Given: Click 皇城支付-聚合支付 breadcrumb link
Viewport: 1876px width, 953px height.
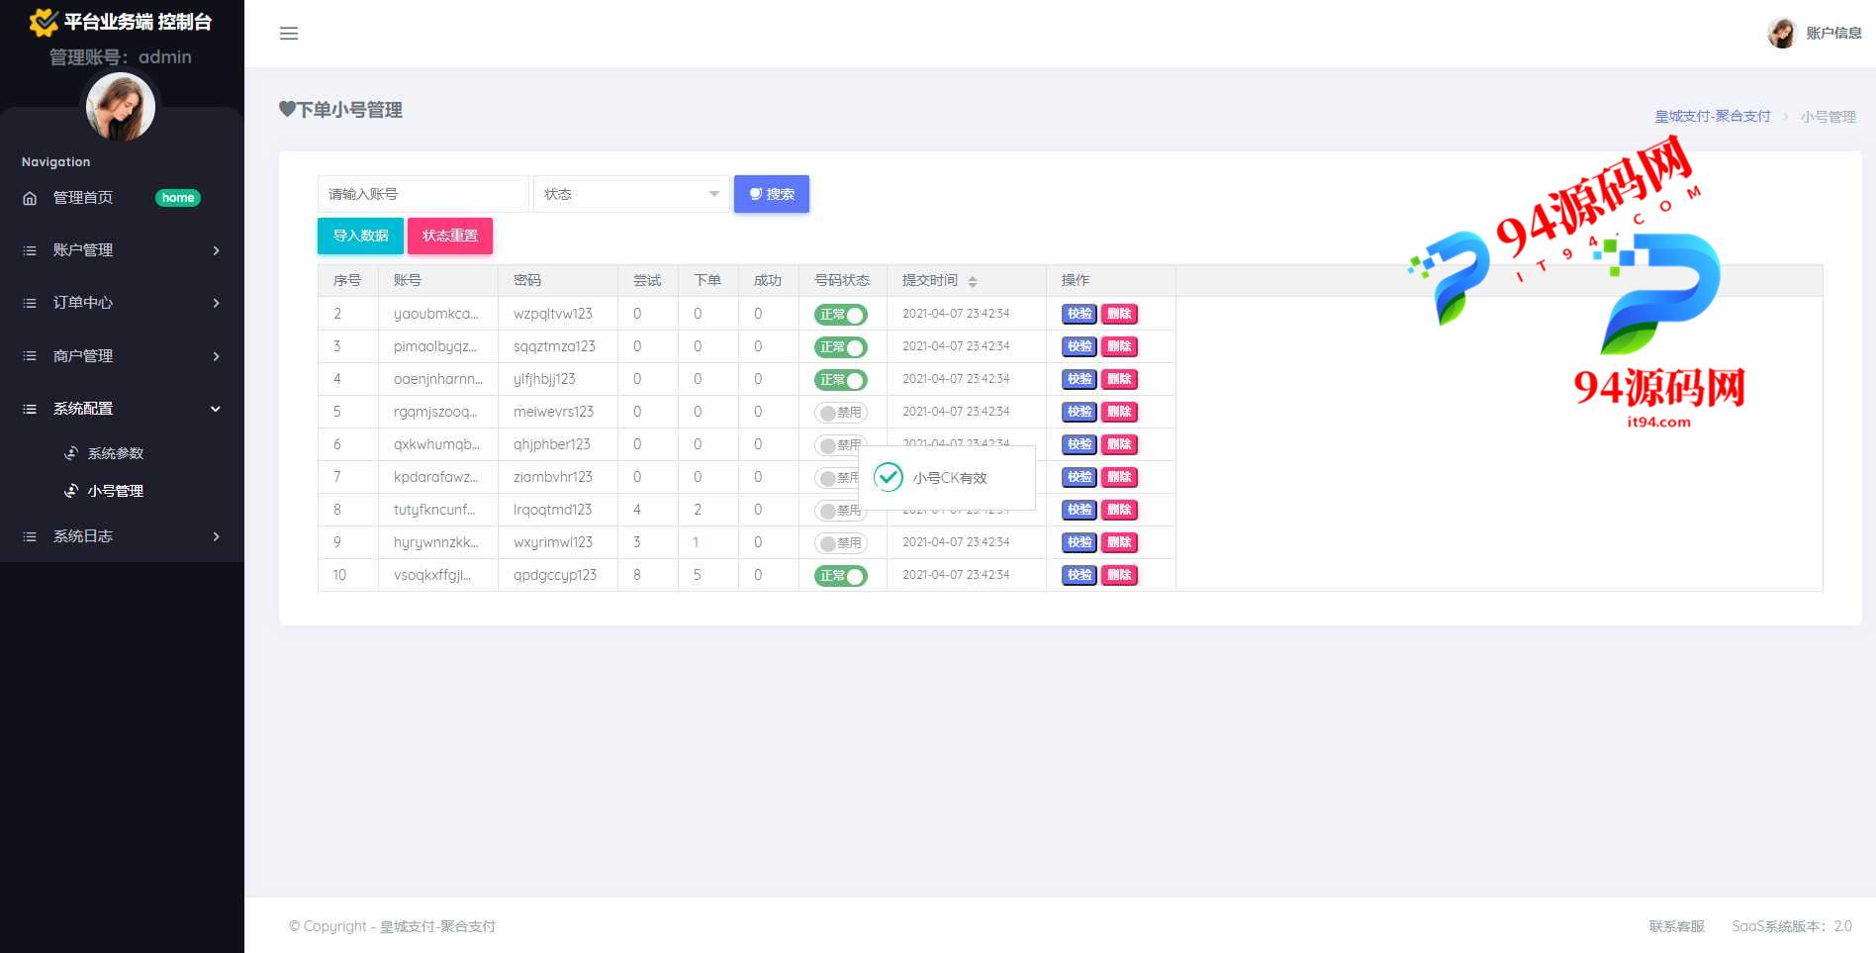Looking at the screenshot, I should (1713, 117).
